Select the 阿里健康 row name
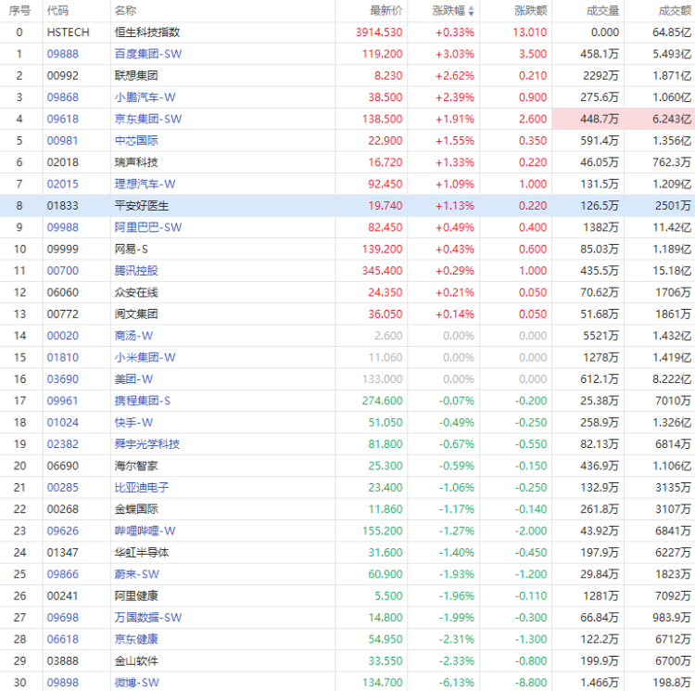695x691 pixels. click(x=136, y=596)
